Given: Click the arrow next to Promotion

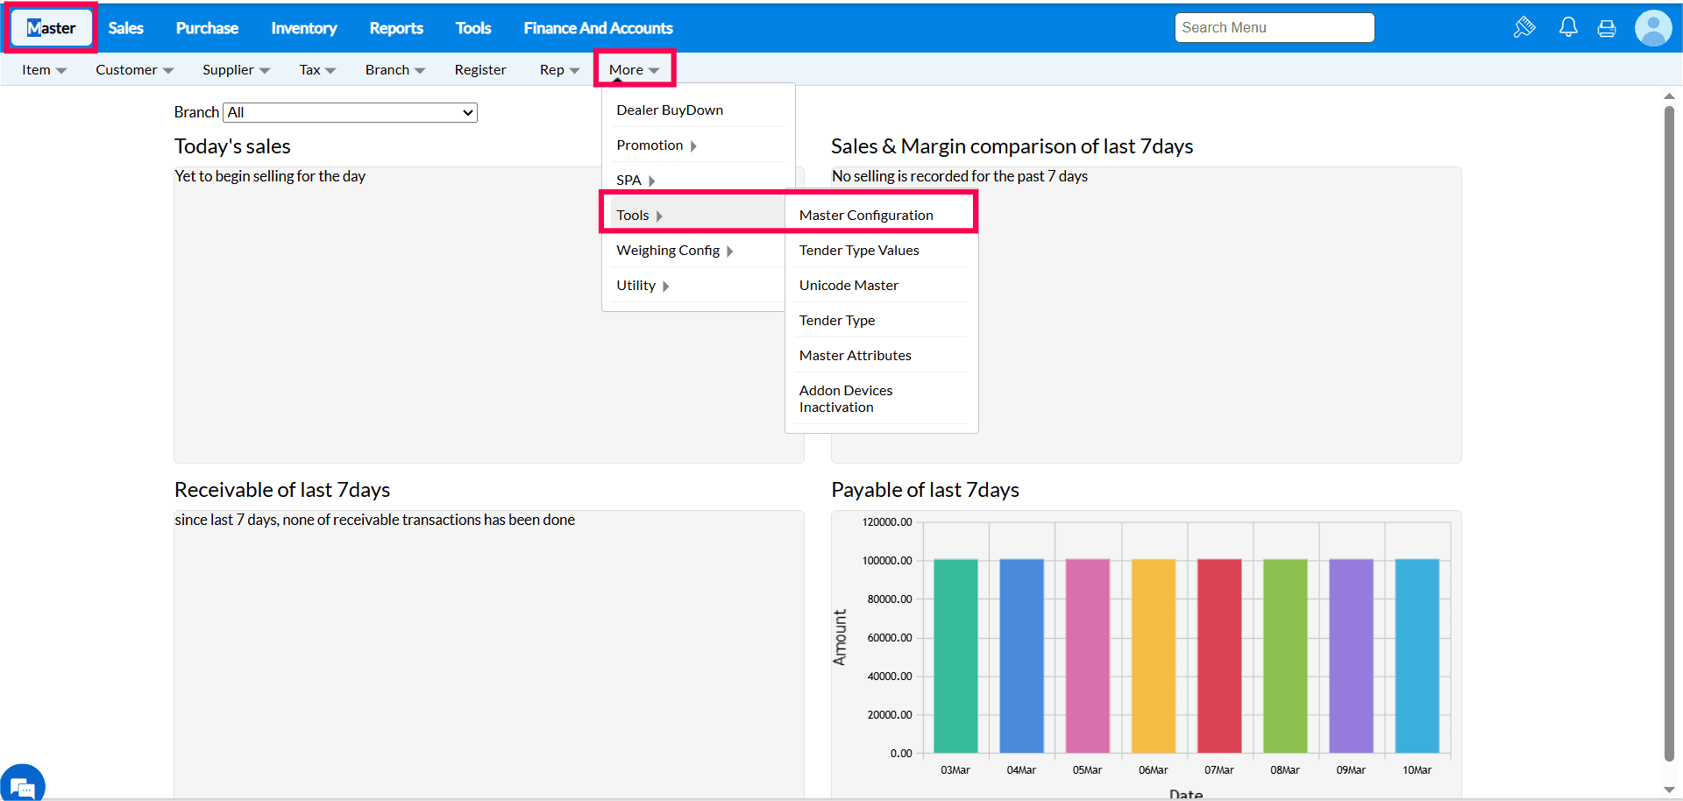Looking at the screenshot, I should [x=693, y=145].
